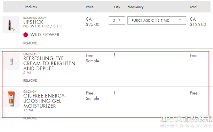Click the Qty column header

pos(117,7)
